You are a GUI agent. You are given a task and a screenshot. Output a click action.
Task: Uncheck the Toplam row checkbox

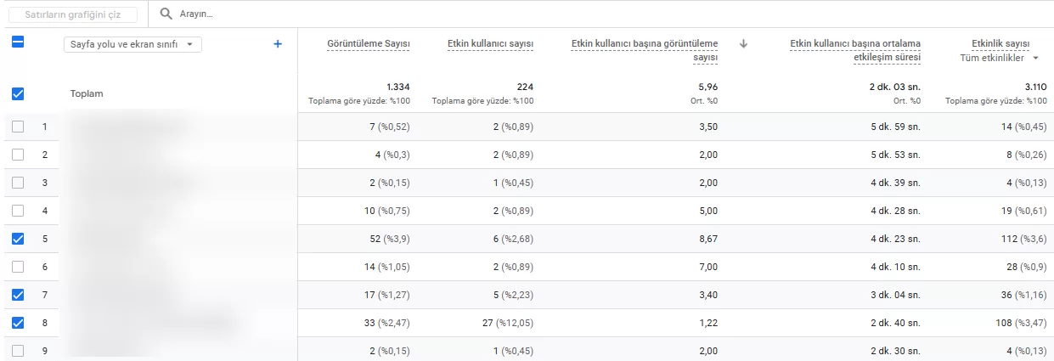click(18, 93)
